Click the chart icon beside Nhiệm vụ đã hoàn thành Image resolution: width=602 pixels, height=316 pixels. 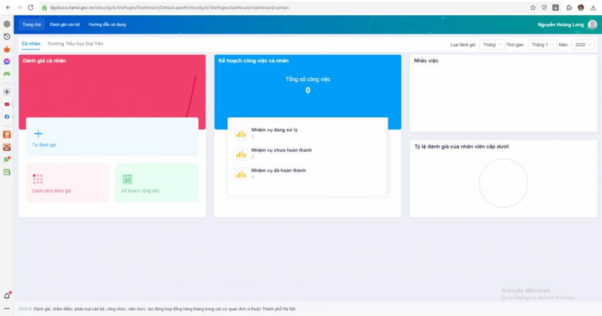click(x=241, y=174)
